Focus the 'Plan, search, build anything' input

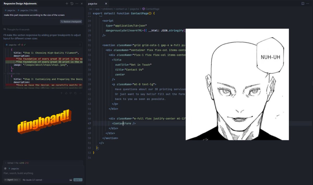coord(43,173)
